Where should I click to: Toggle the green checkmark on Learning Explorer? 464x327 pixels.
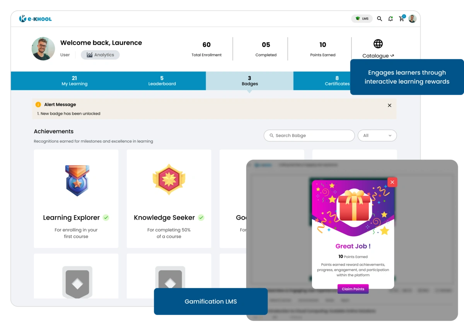pos(106,217)
